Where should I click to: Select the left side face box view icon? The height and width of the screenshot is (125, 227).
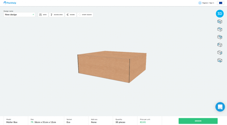pyautogui.click(x=220, y=45)
